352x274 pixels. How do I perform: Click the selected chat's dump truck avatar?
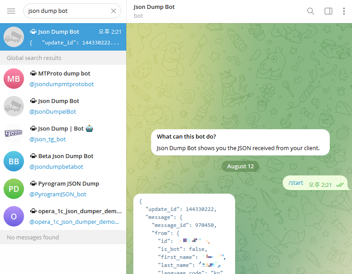14,37
